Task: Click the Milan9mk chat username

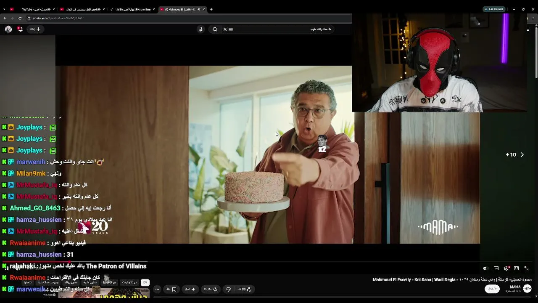Action: 31,173
